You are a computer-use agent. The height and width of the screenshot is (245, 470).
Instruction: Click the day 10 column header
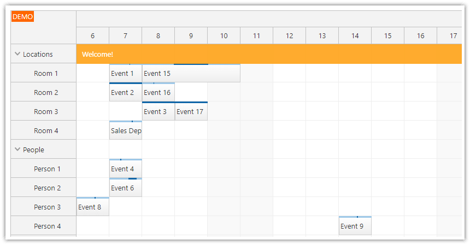[224, 36]
